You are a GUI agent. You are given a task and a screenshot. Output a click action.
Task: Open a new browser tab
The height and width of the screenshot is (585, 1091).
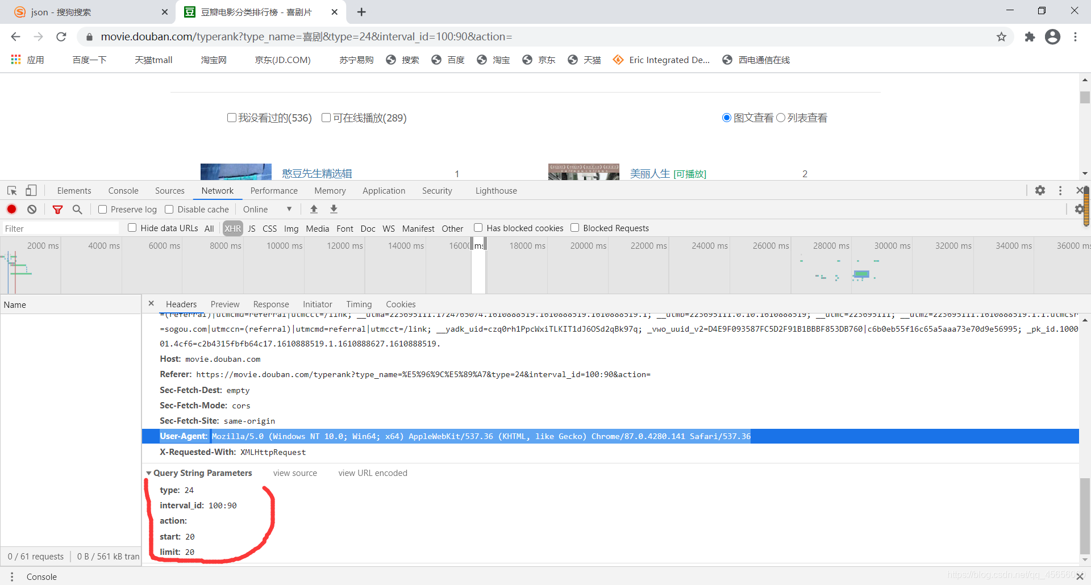click(361, 12)
